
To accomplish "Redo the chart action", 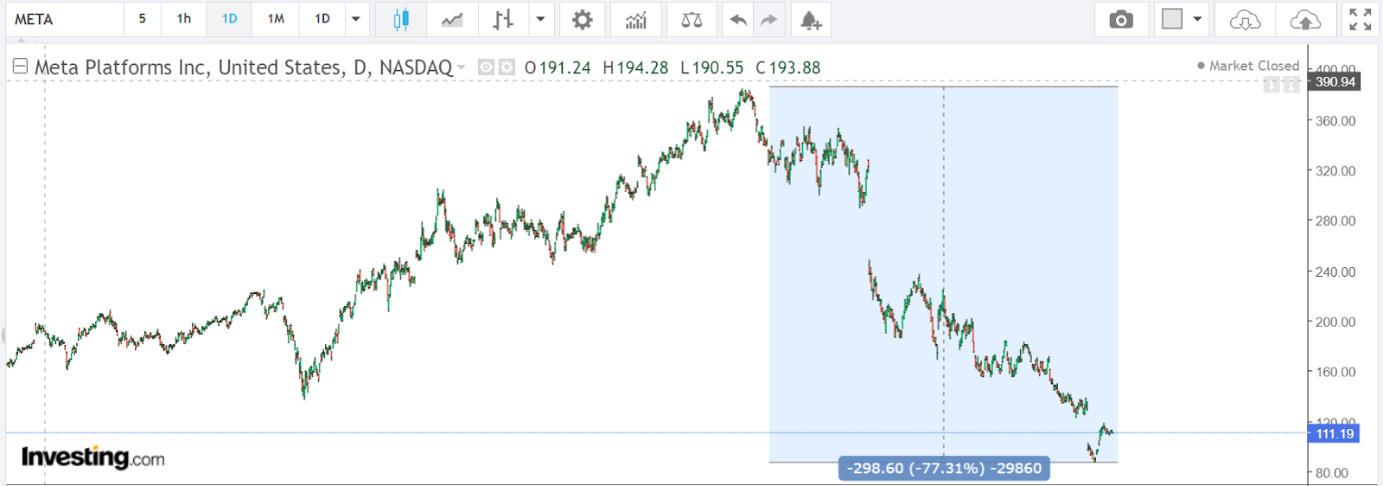I will pyautogui.click(x=769, y=19).
